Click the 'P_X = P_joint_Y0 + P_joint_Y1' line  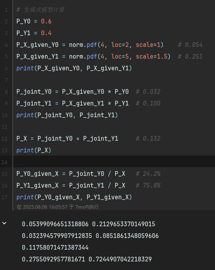(x=67, y=138)
